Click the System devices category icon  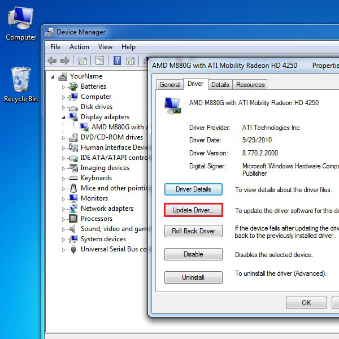click(73, 239)
